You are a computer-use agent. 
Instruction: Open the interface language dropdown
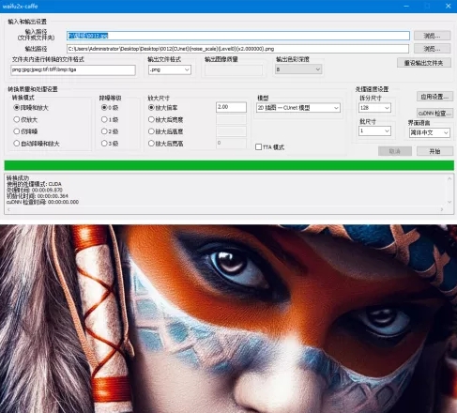coord(430,132)
